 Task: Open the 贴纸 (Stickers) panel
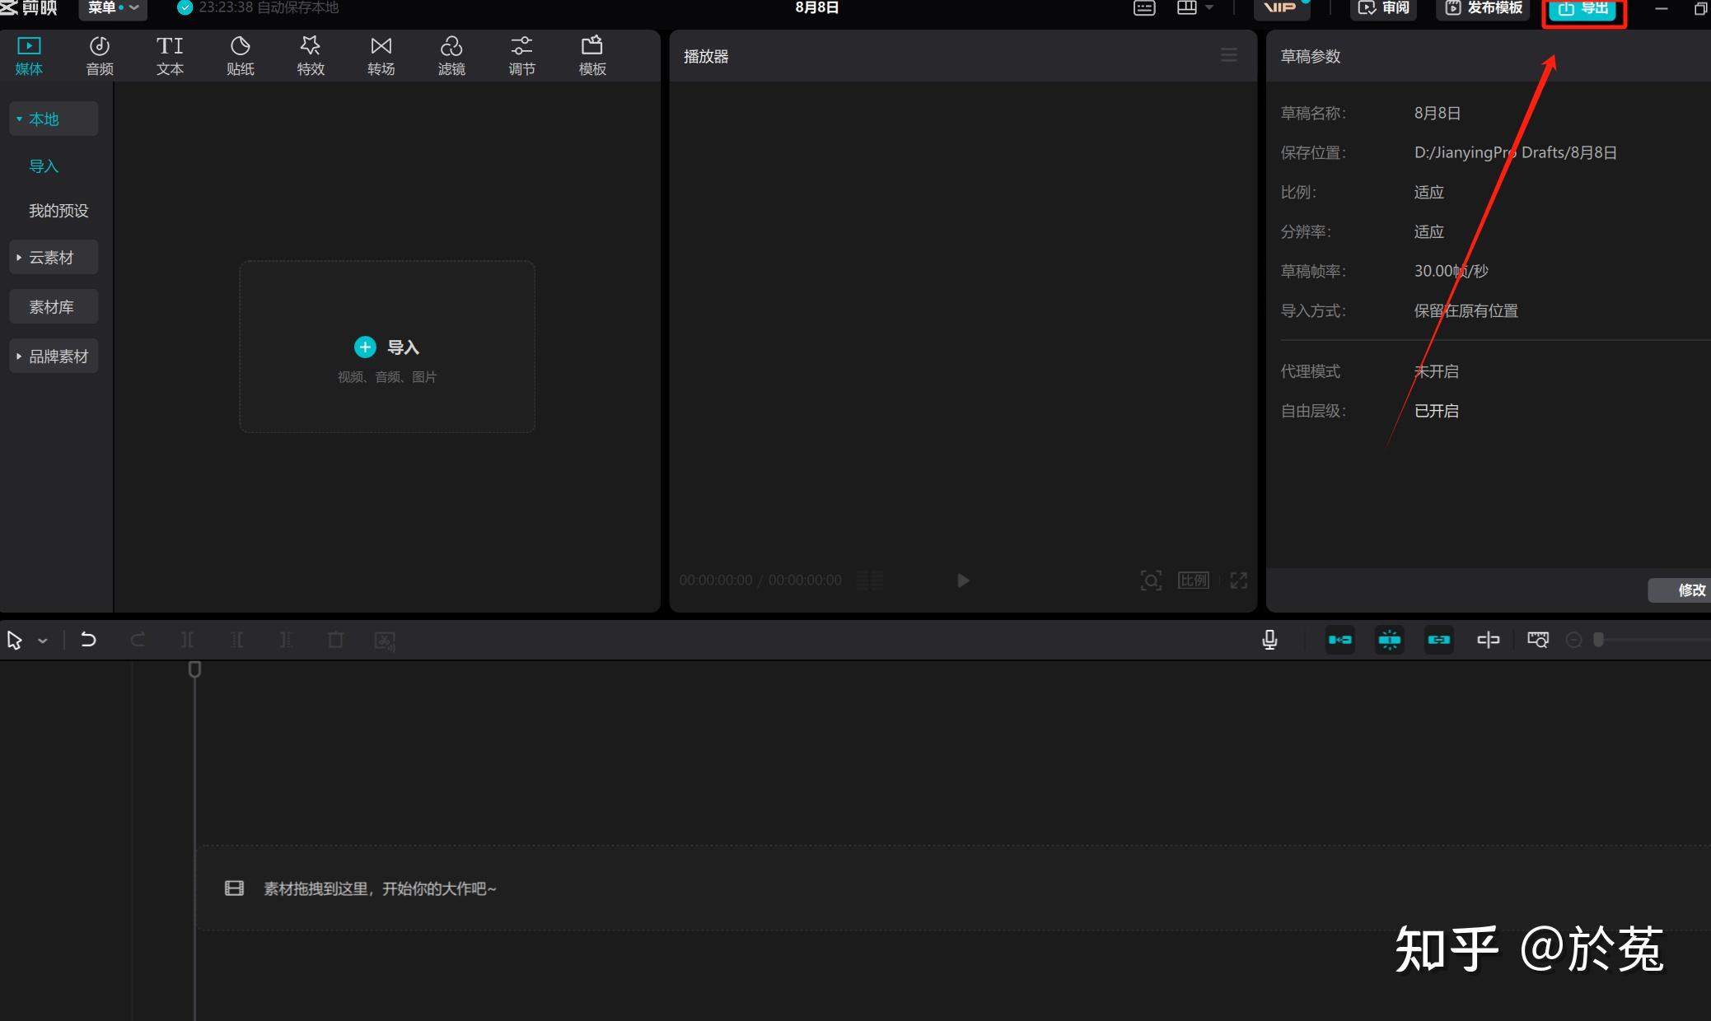pyautogui.click(x=240, y=54)
